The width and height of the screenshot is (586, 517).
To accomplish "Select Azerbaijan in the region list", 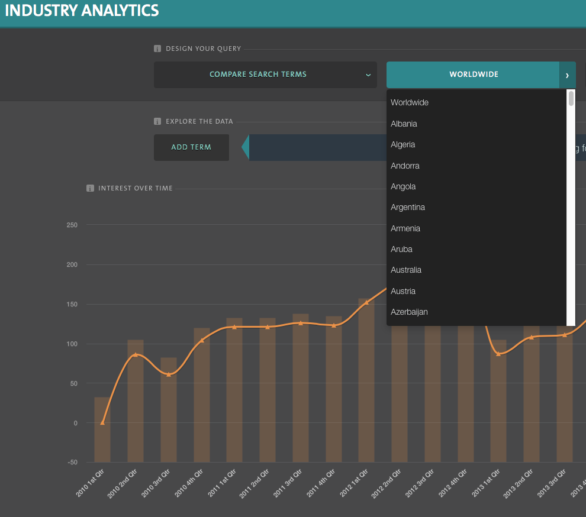I will [409, 312].
